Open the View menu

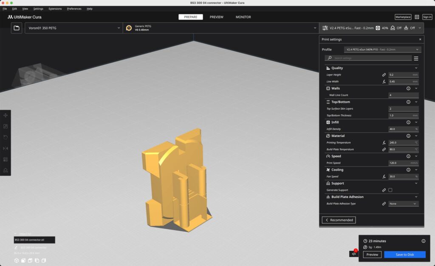pyautogui.click(x=25, y=9)
